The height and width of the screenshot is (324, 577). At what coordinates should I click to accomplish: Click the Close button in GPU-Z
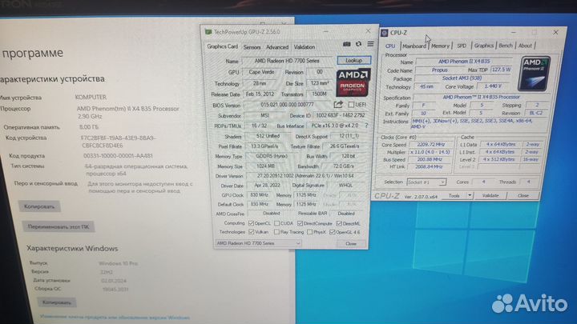351,243
